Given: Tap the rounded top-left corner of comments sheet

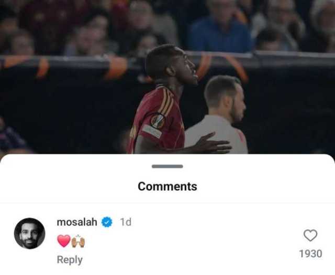Looking at the screenshot, I should (x=5, y=160).
